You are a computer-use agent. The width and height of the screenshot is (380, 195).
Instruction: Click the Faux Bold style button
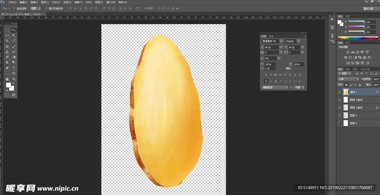click(x=266, y=75)
